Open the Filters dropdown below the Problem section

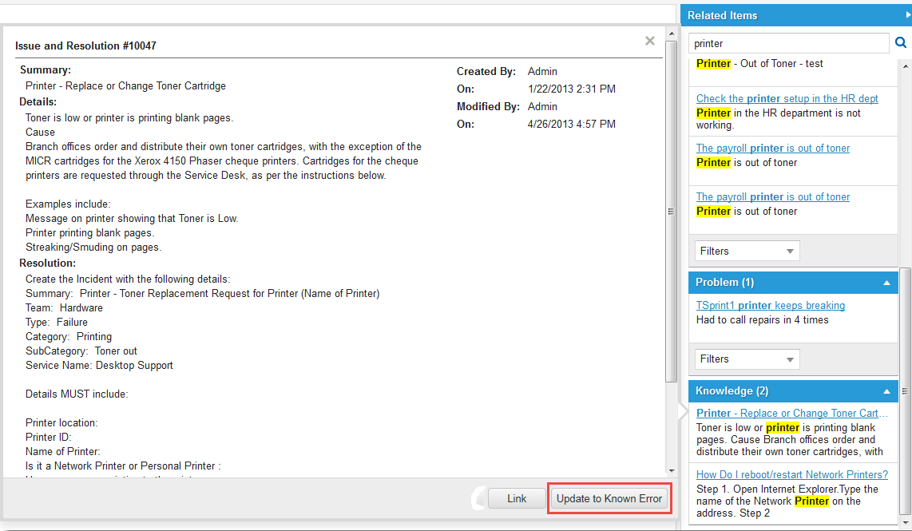747,359
